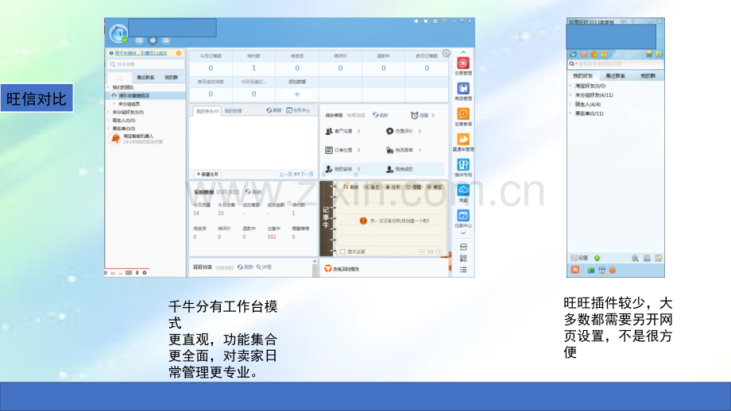Click the 新建任务 button
This screenshot has width=731, height=411.
207,174
